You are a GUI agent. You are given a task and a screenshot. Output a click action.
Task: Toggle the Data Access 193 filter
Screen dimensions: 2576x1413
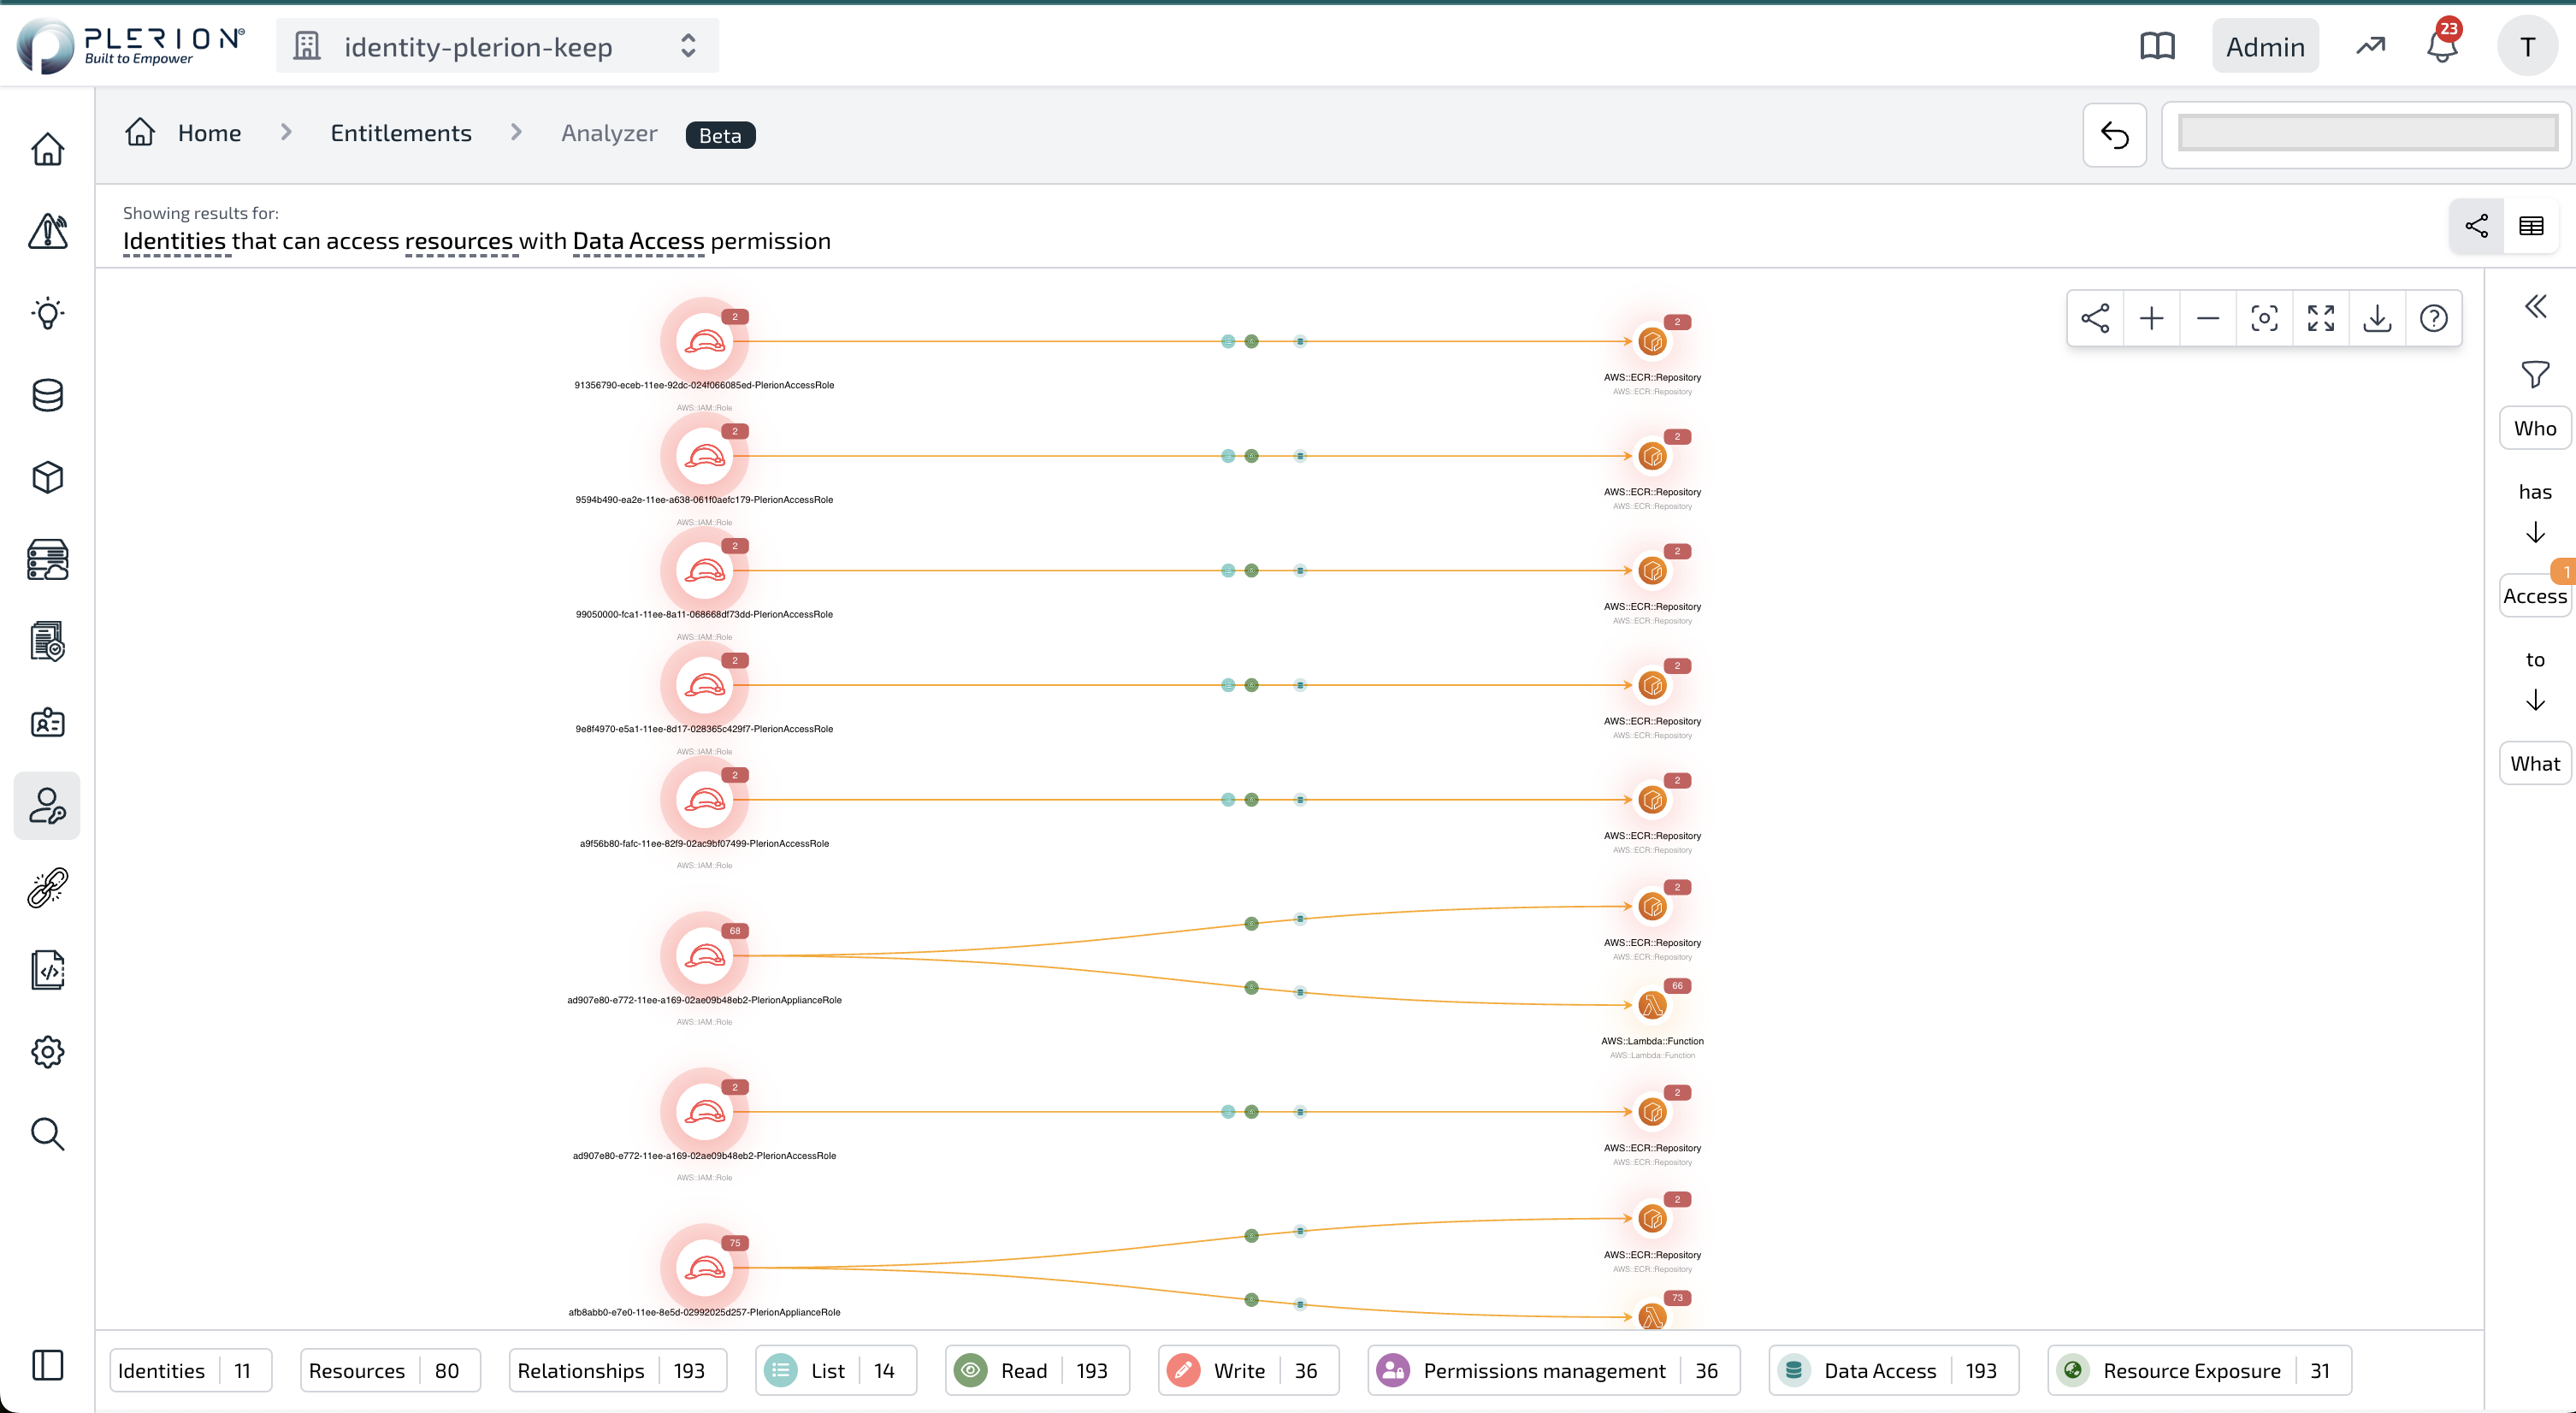tap(1894, 1370)
